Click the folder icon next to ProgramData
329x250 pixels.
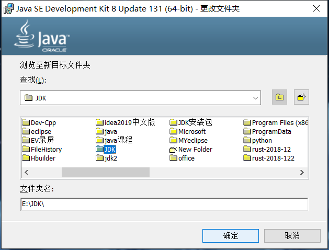coord(247,131)
